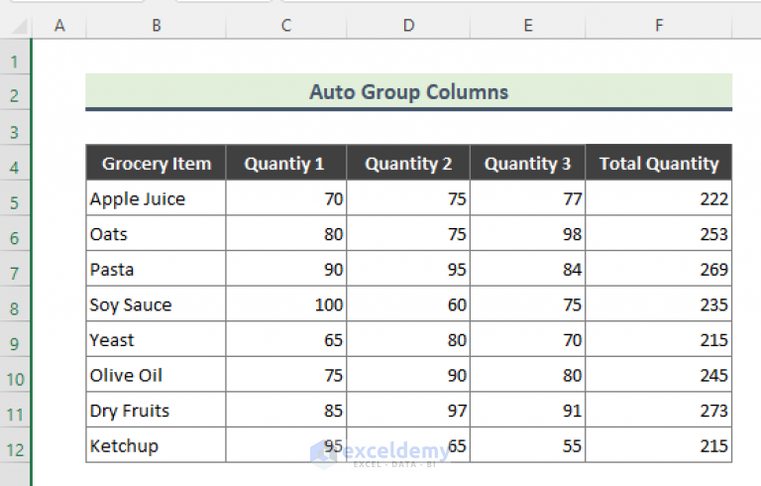Select Olive Oil total 245
This screenshot has width=761, height=486.
(659, 375)
